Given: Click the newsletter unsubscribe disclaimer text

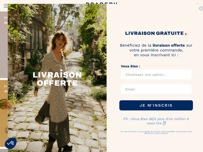Looking at the screenshot, I should click(156, 132).
